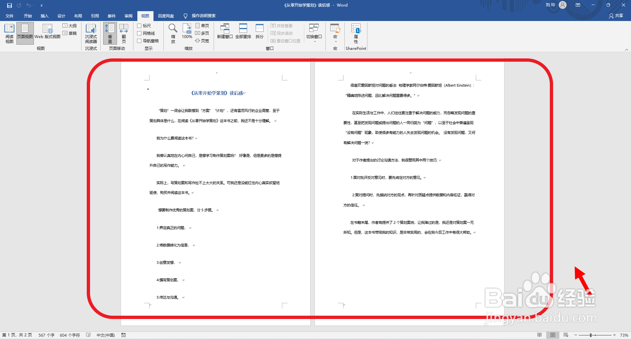Open Immersive Reader (沉浸式阅读器)
This screenshot has width=631, height=339.
(x=91, y=33)
